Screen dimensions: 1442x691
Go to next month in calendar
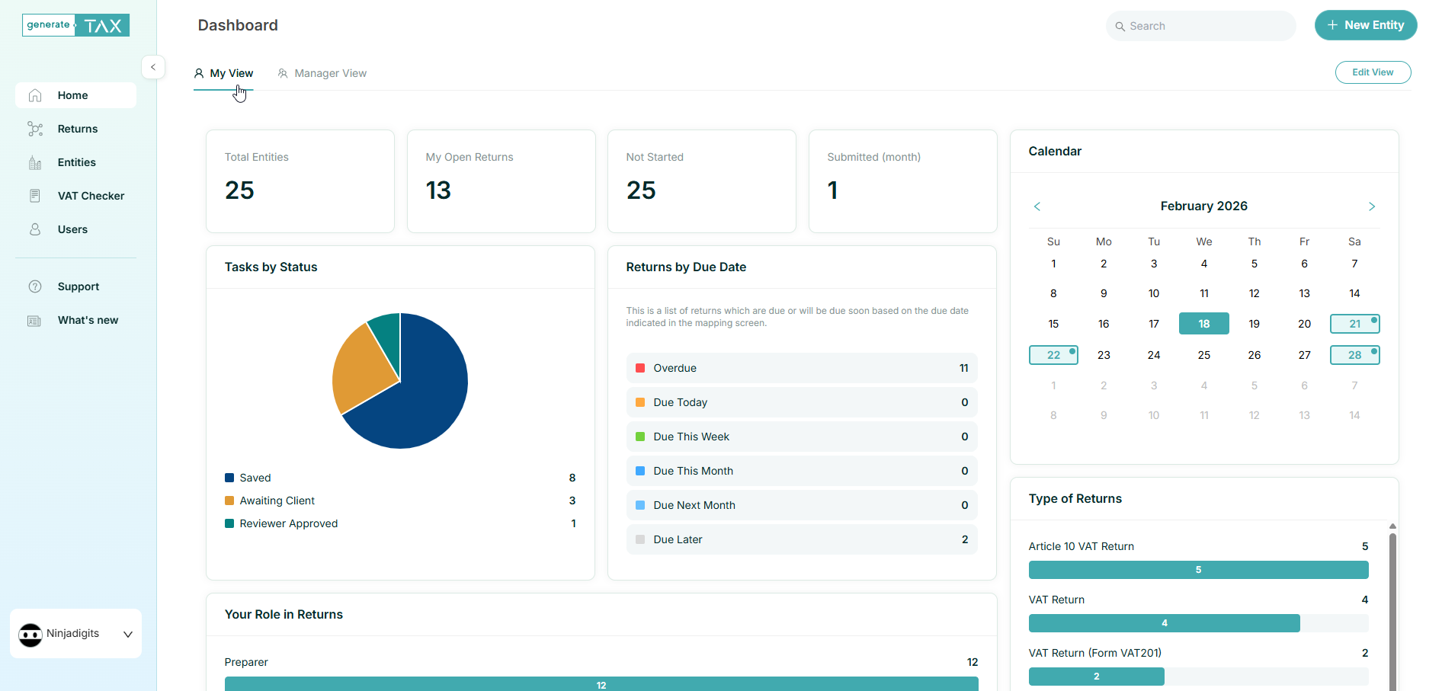1371,206
